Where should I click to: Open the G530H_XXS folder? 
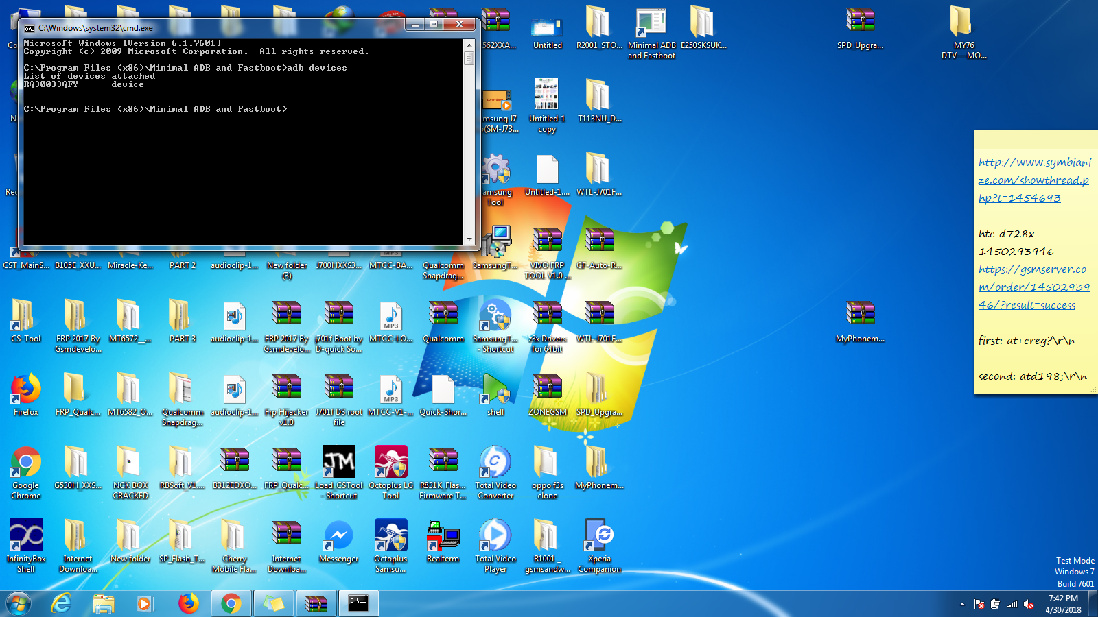coord(78,468)
